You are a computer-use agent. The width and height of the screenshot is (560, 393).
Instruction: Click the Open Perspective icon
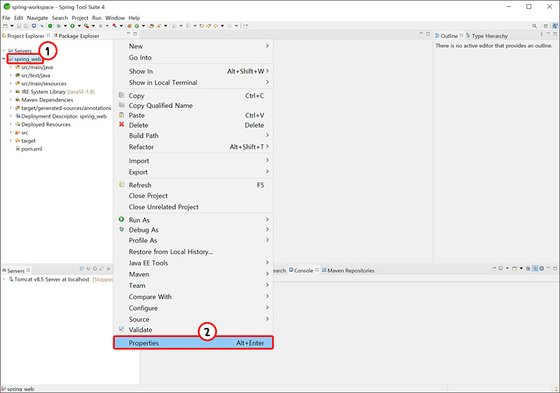point(546,26)
